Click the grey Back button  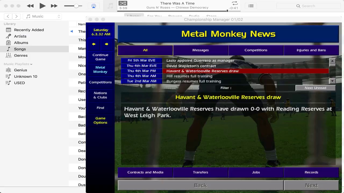(x=200, y=185)
